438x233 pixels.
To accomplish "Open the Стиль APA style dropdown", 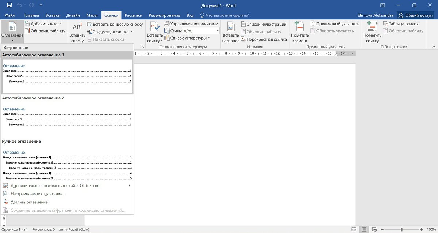I will [218, 30].
